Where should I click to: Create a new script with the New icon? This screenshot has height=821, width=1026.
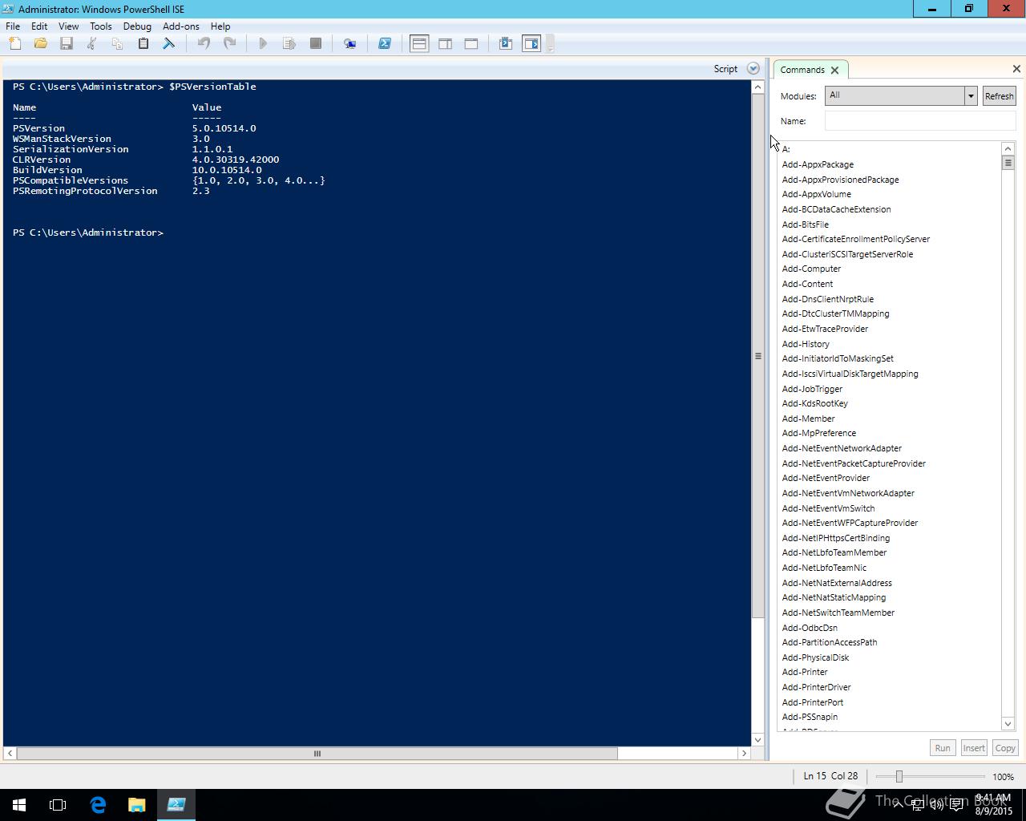point(15,43)
